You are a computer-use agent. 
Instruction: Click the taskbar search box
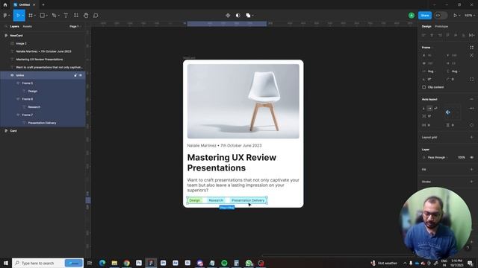48,263
